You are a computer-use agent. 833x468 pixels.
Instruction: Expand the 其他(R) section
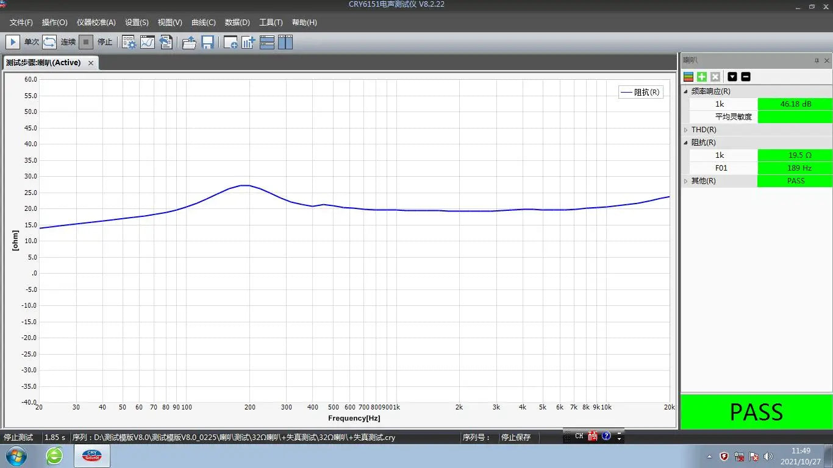coord(686,181)
